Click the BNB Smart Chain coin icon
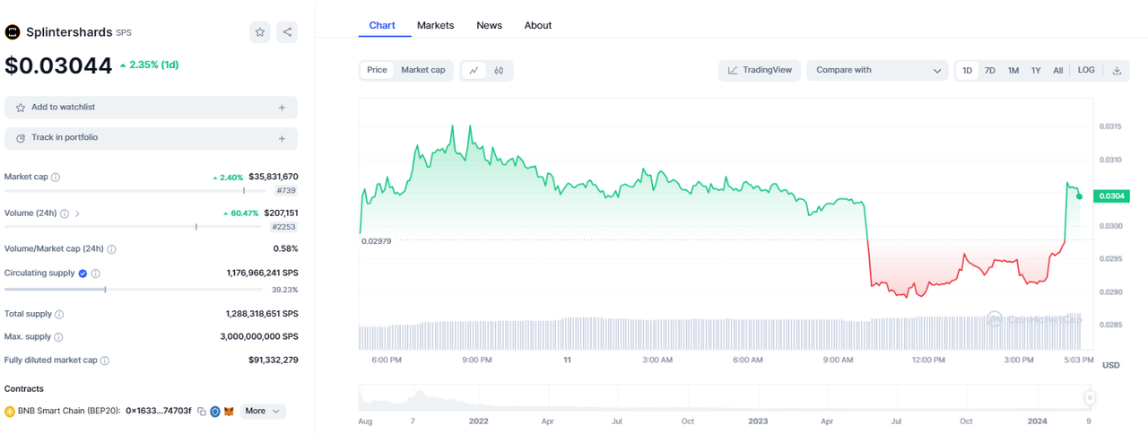 10,412
